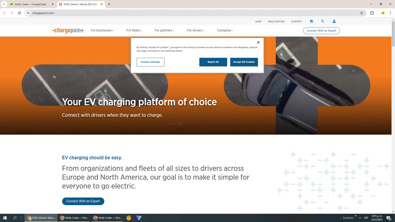Open the browser extensions puzzle icon

click(372, 13)
